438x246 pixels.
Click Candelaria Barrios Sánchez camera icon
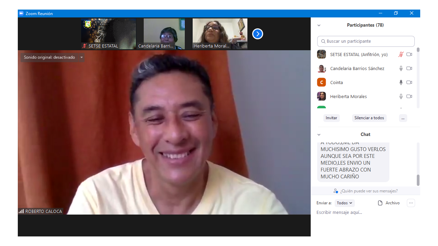[x=409, y=68]
